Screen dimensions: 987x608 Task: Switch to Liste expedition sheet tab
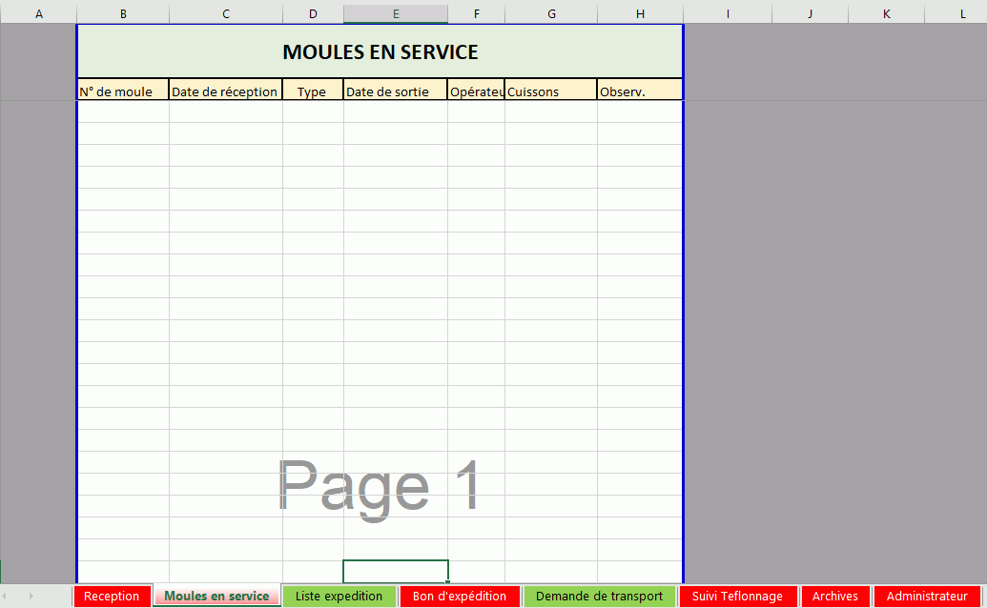point(339,596)
